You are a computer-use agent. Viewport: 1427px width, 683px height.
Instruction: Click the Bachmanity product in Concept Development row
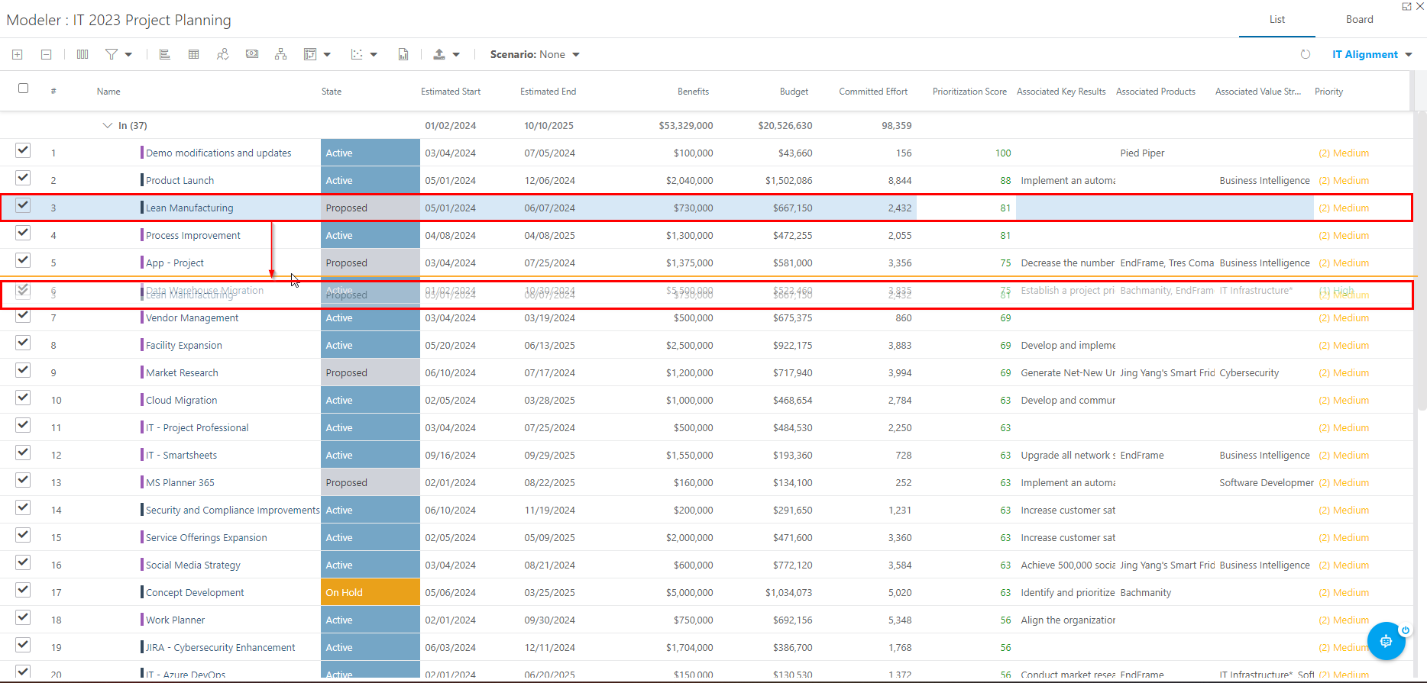(x=1145, y=592)
